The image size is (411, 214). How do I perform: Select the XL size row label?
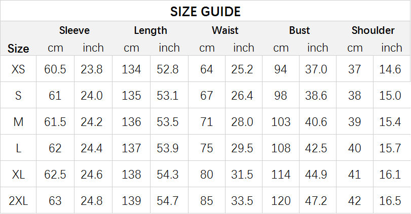pos(18,175)
